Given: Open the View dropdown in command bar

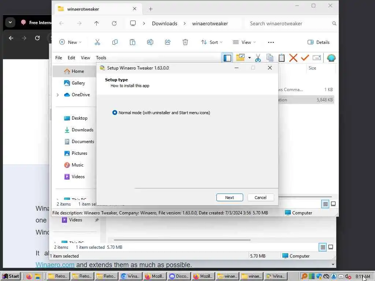Looking at the screenshot, I should 244,42.
